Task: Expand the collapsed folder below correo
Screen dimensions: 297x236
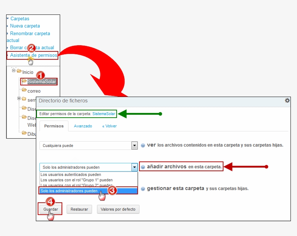Action: [19, 98]
